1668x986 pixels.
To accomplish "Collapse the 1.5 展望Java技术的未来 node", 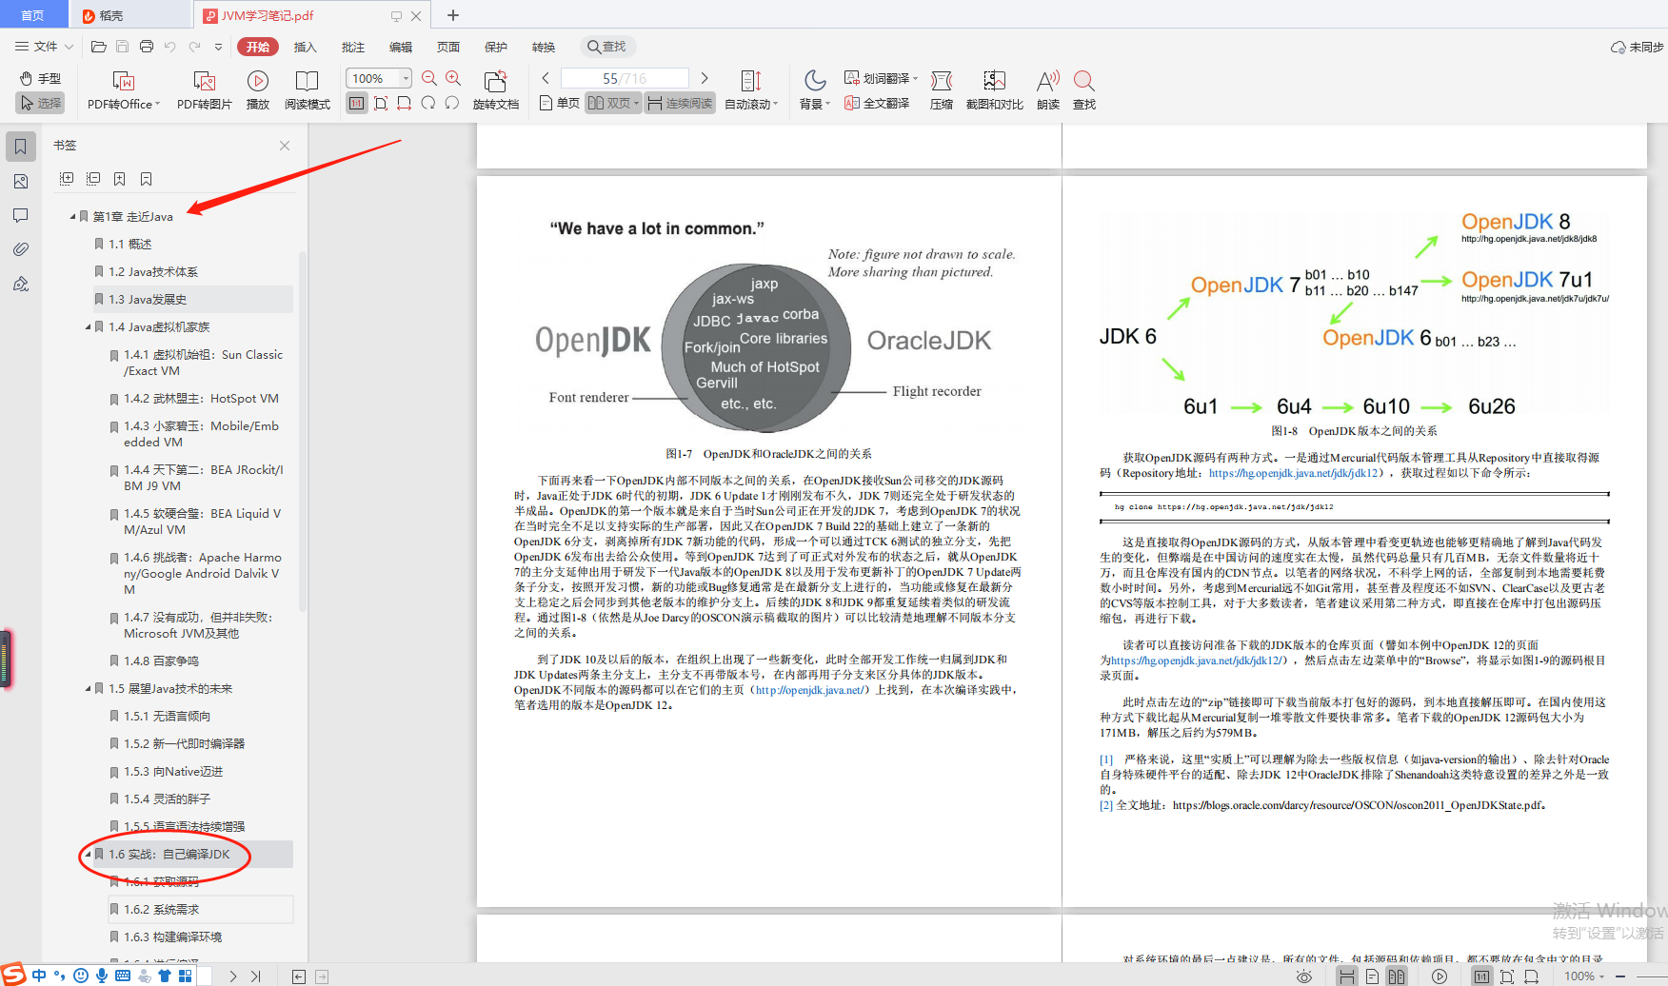I will 88,689.
